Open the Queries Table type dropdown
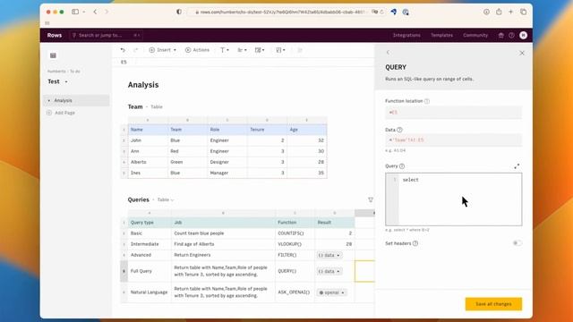Viewport: 573px width, 322px height. pyautogui.click(x=166, y=199)
